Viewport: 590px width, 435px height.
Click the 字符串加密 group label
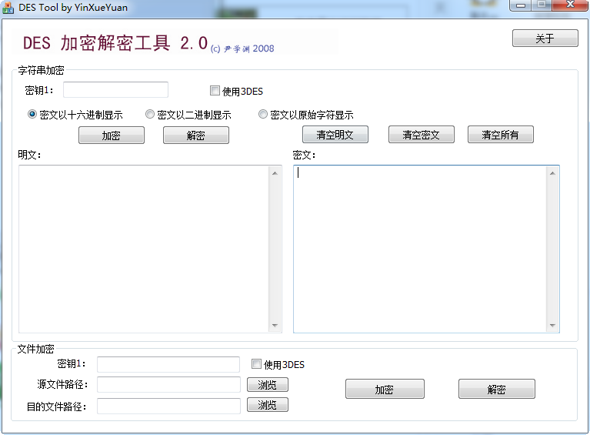tap(41, 70)
